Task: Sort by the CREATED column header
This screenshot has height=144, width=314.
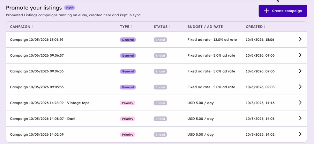Action: click(x=255, y=26)
